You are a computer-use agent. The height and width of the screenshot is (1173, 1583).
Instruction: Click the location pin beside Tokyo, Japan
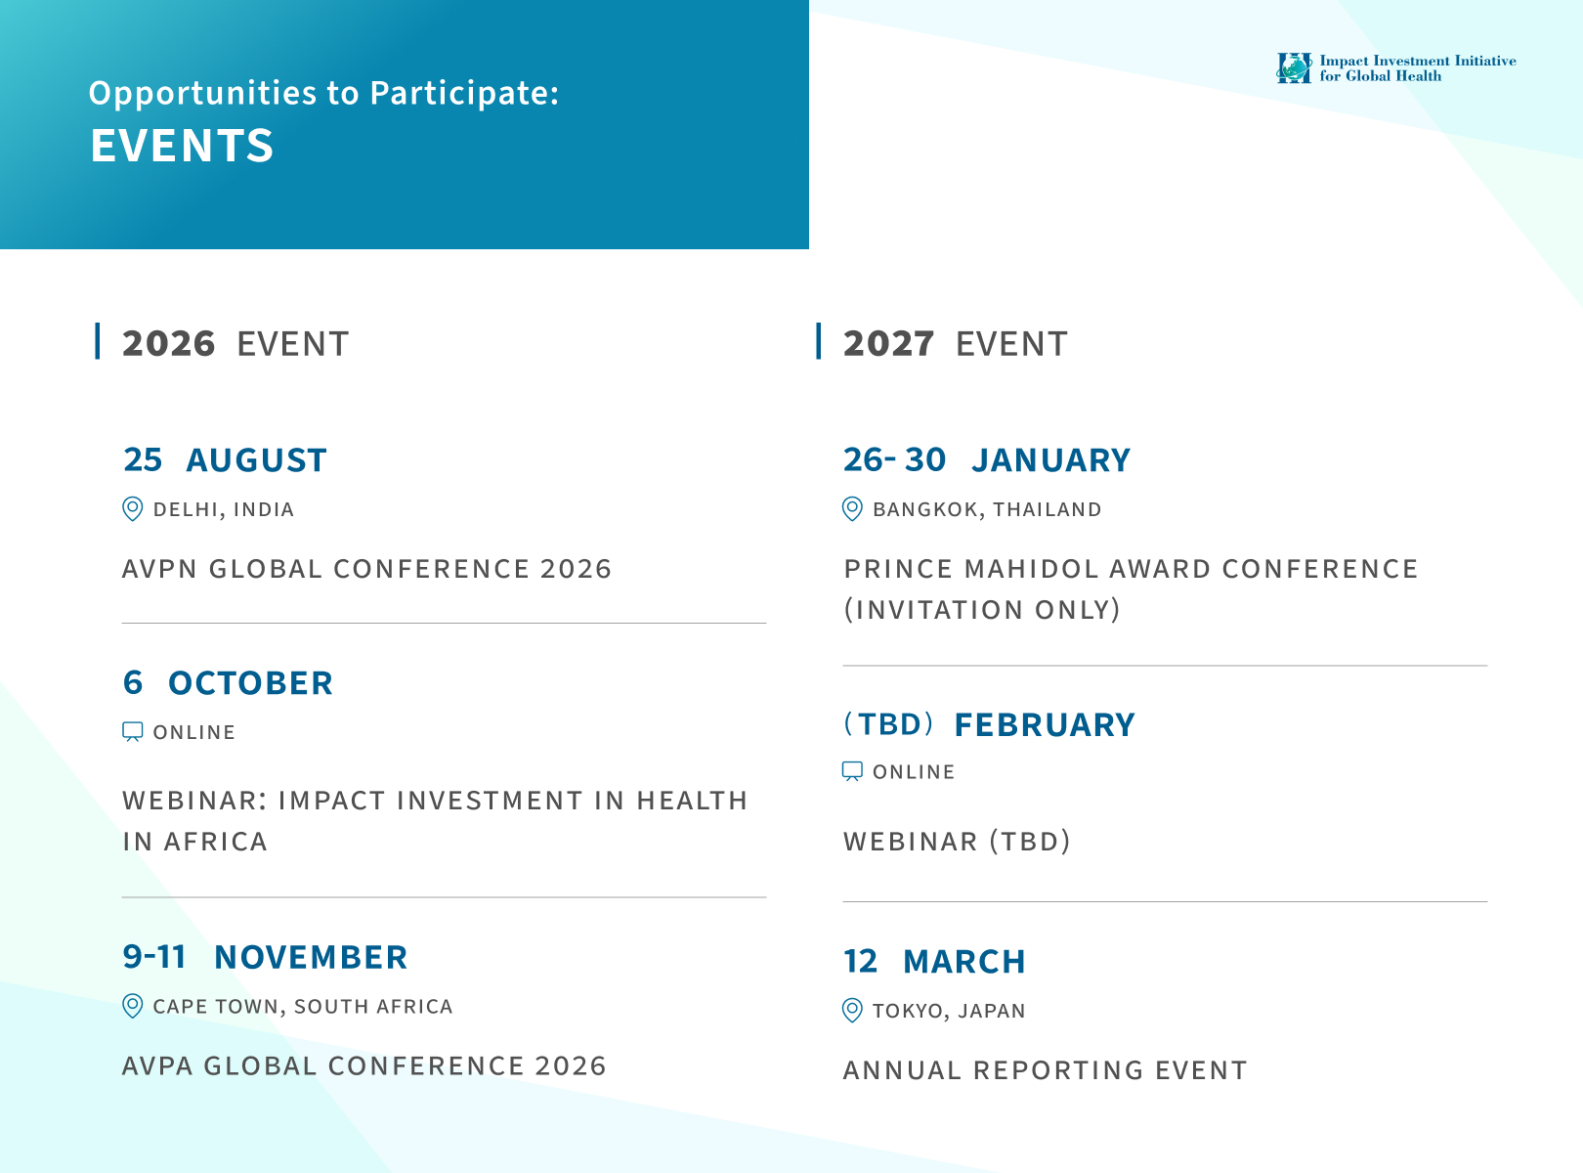[852, 1011]
